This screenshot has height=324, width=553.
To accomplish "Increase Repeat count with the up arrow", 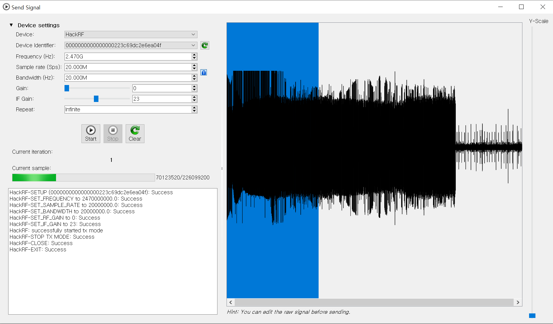I will [194, 108].
